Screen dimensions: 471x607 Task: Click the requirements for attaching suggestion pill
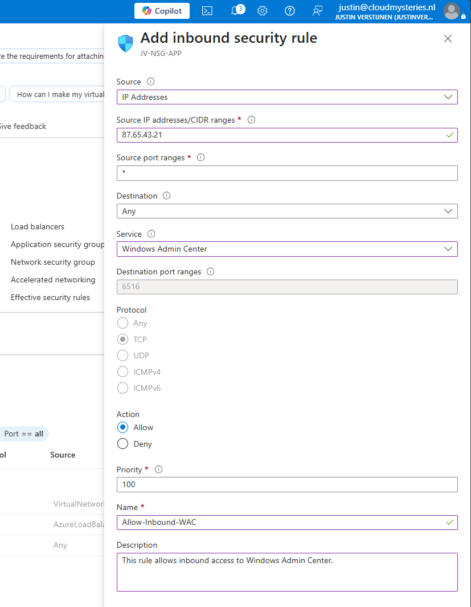point(52,56)
